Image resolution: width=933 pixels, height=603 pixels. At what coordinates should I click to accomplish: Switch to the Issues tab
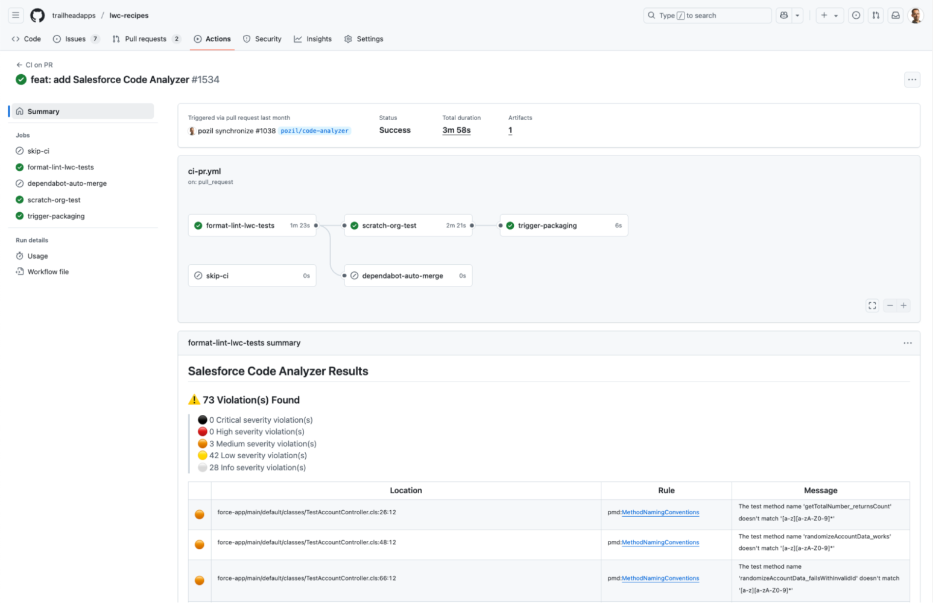tap(75, 39)
